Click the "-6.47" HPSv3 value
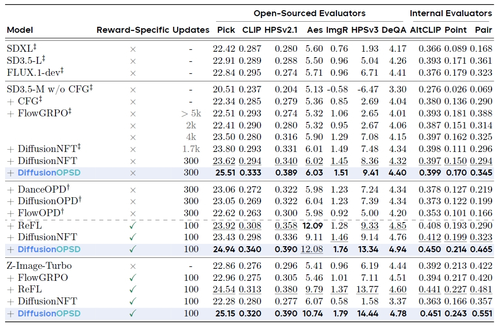The height and width of the screenshot is (327, 498). point(368,89)
